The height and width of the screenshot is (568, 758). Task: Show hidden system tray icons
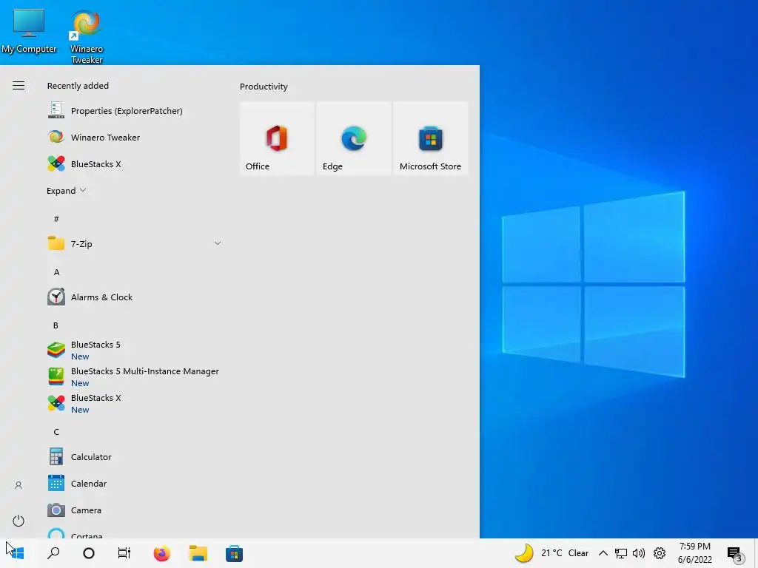pos(603,553)
